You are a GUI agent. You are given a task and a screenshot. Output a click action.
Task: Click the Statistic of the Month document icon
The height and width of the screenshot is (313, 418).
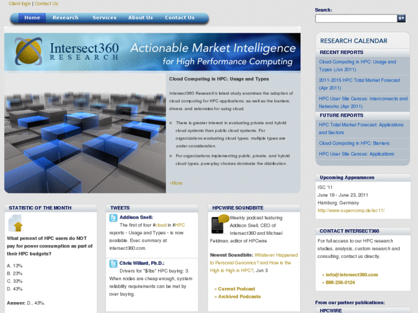tap(16, 223)
